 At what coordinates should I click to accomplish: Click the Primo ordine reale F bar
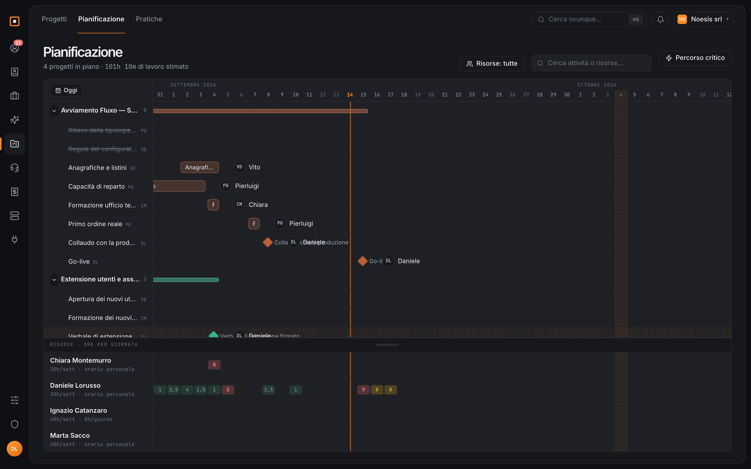pyautogui.click(x=254, y=224)
